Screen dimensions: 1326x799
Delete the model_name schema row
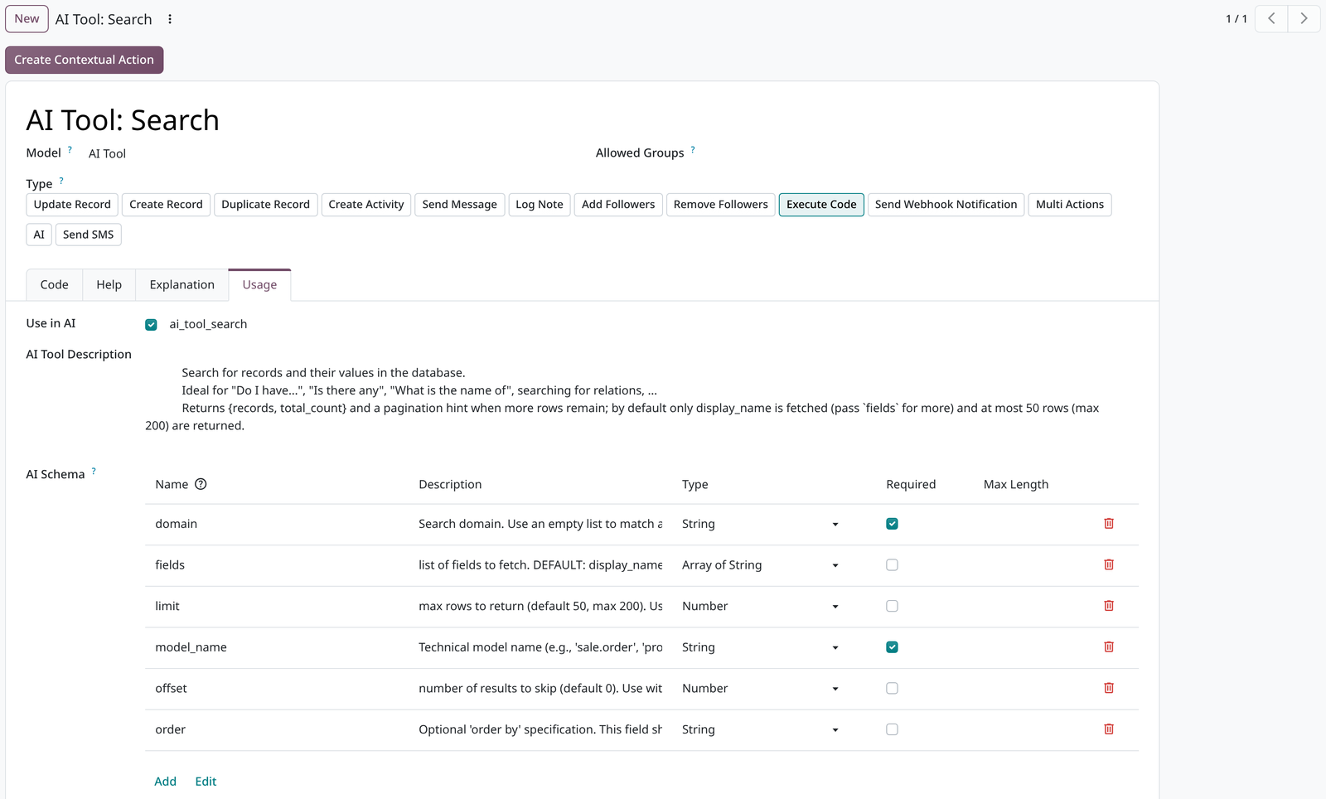pos(1109,646)
